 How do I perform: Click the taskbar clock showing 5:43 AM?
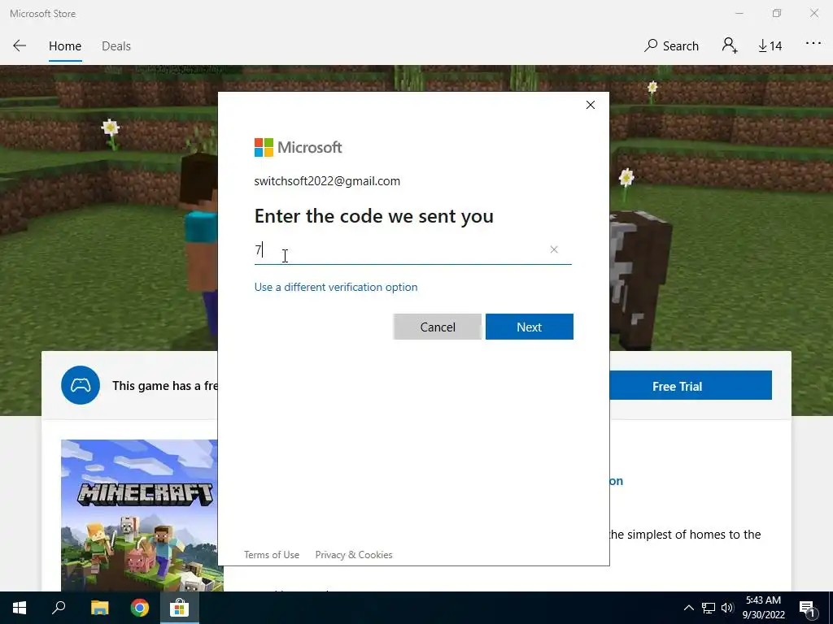point(763,608)
